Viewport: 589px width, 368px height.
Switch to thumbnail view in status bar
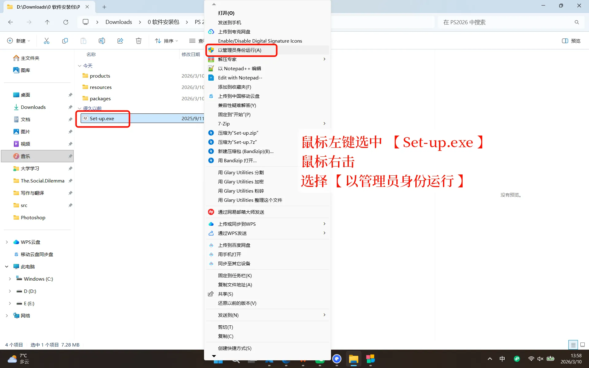pos(582,345)
